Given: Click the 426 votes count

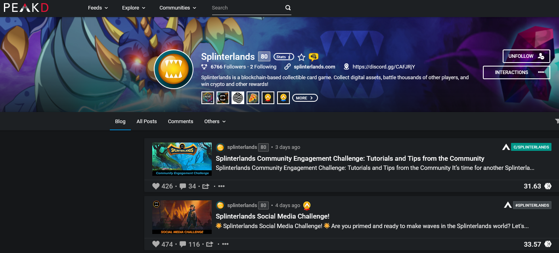Looking at the screenshot, I should coord(167,186).
